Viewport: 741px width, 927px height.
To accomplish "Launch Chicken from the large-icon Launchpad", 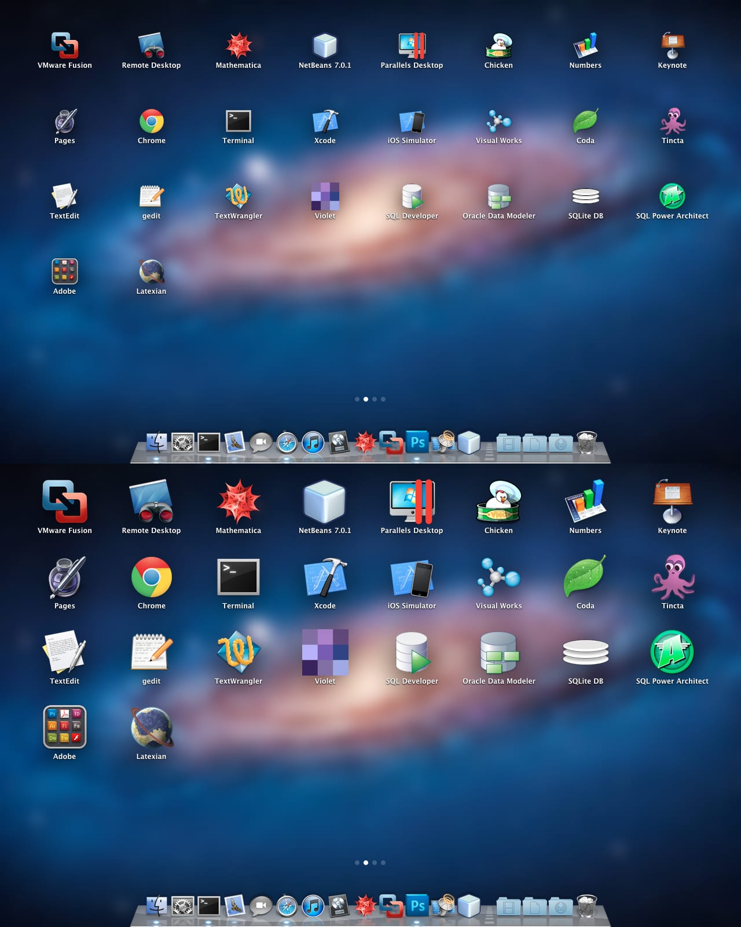I will pyautogui.click(x=498, y=501).
